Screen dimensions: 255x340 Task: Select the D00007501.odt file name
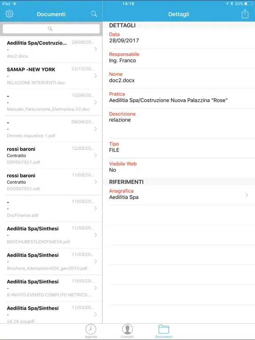click(23, 189)
